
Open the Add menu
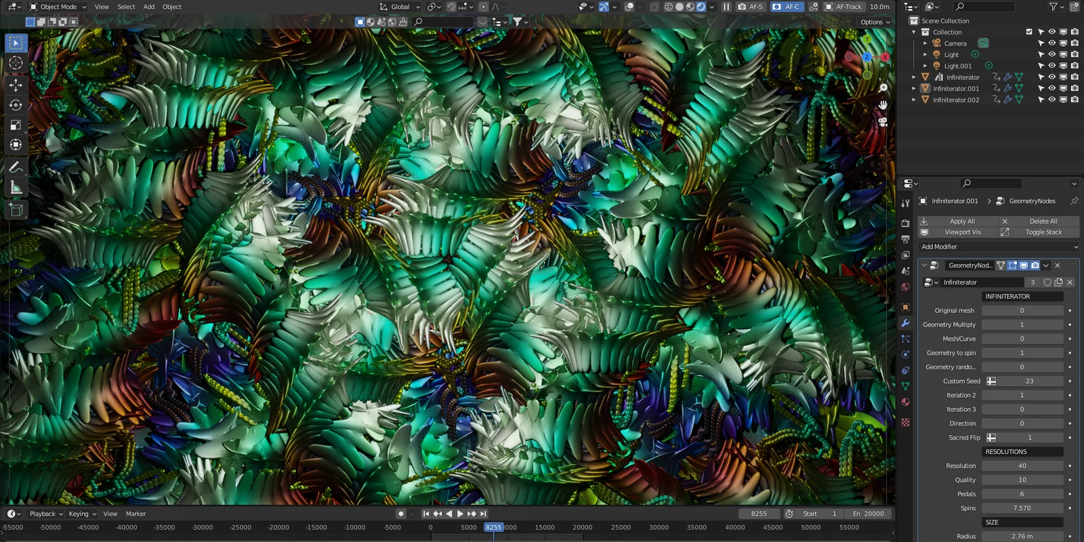click(149, 7)
